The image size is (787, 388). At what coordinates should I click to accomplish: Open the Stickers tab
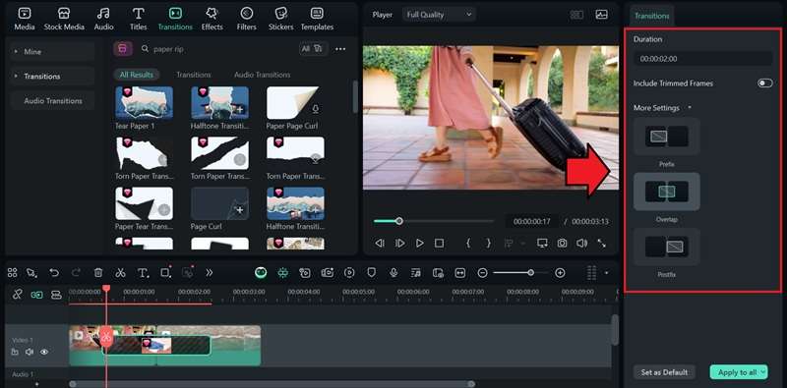point(281,19)
